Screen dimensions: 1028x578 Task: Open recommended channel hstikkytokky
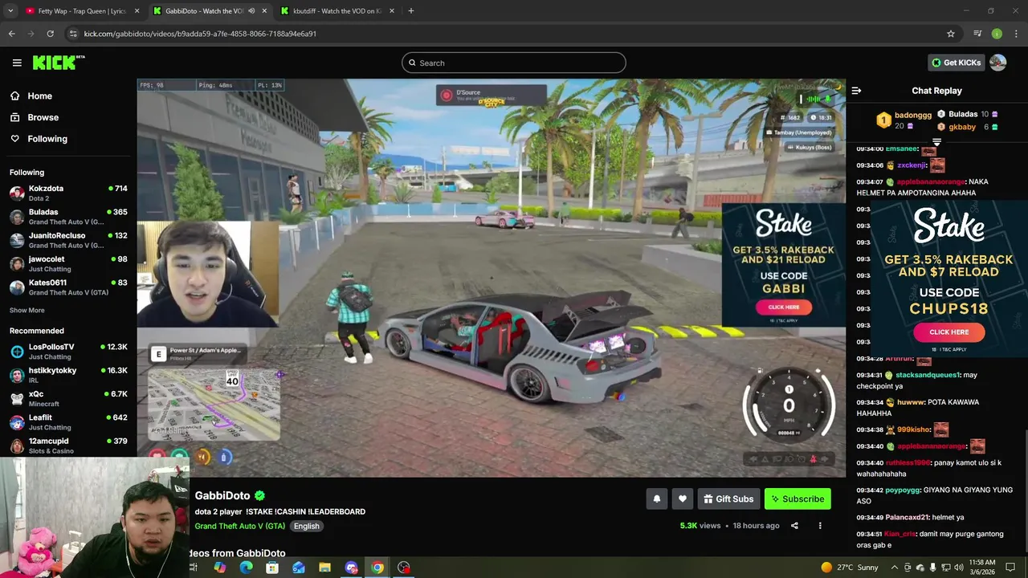click(x=68, y=375)
